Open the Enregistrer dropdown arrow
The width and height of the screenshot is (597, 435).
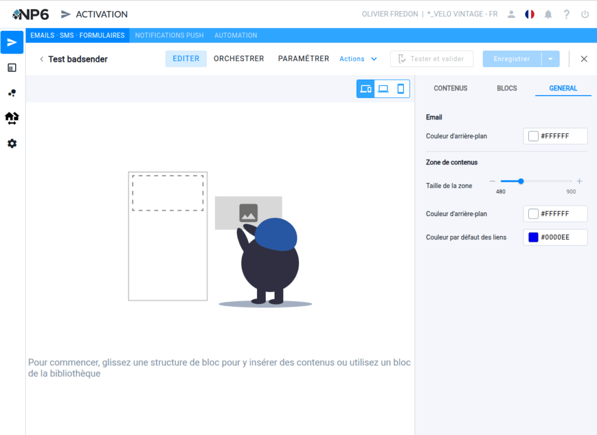[550, 59]
